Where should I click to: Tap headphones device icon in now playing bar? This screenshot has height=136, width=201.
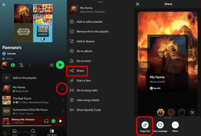click(x=46, y=121)
